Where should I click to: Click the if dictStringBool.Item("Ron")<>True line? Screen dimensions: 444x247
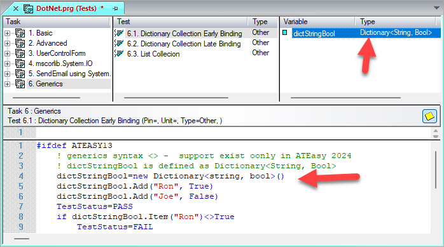pos(146,217)
